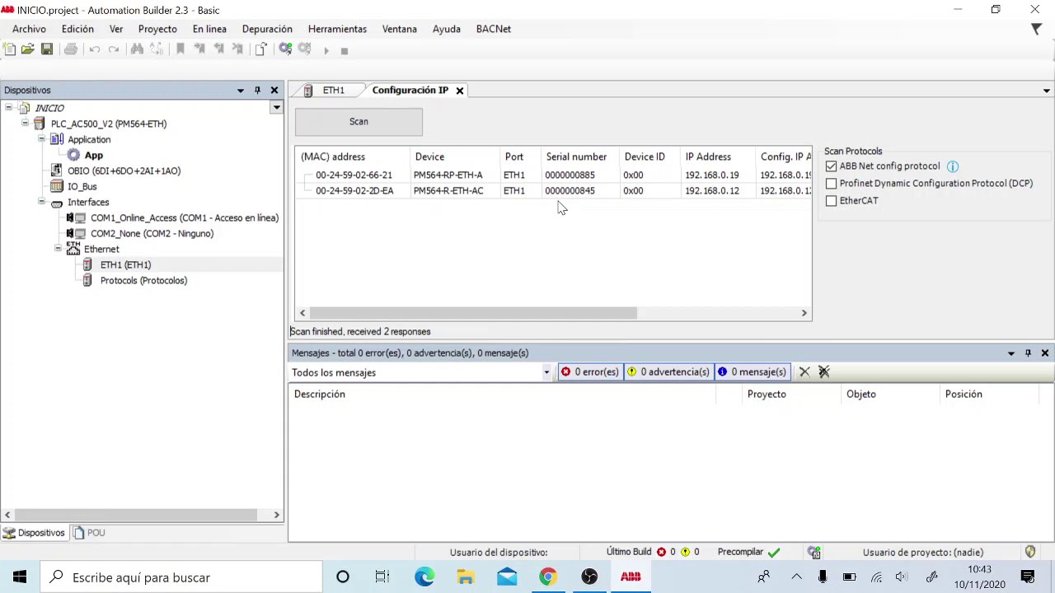Open the Todos los mensajes dropdown
This screenshot has width=1055, height=593.
[x=546, y=372]
